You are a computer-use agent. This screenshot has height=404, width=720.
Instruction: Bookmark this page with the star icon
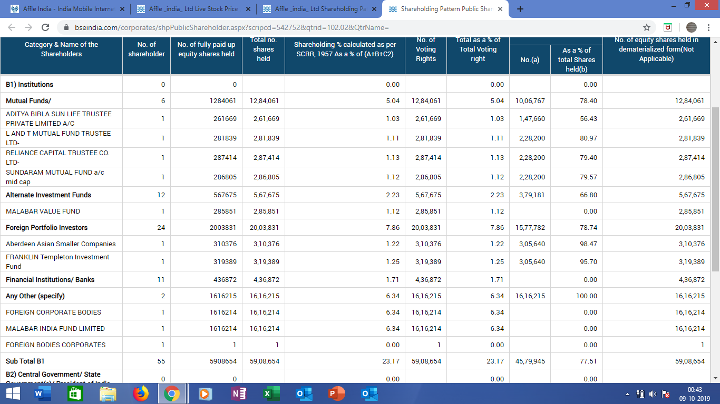pos(646,27)
